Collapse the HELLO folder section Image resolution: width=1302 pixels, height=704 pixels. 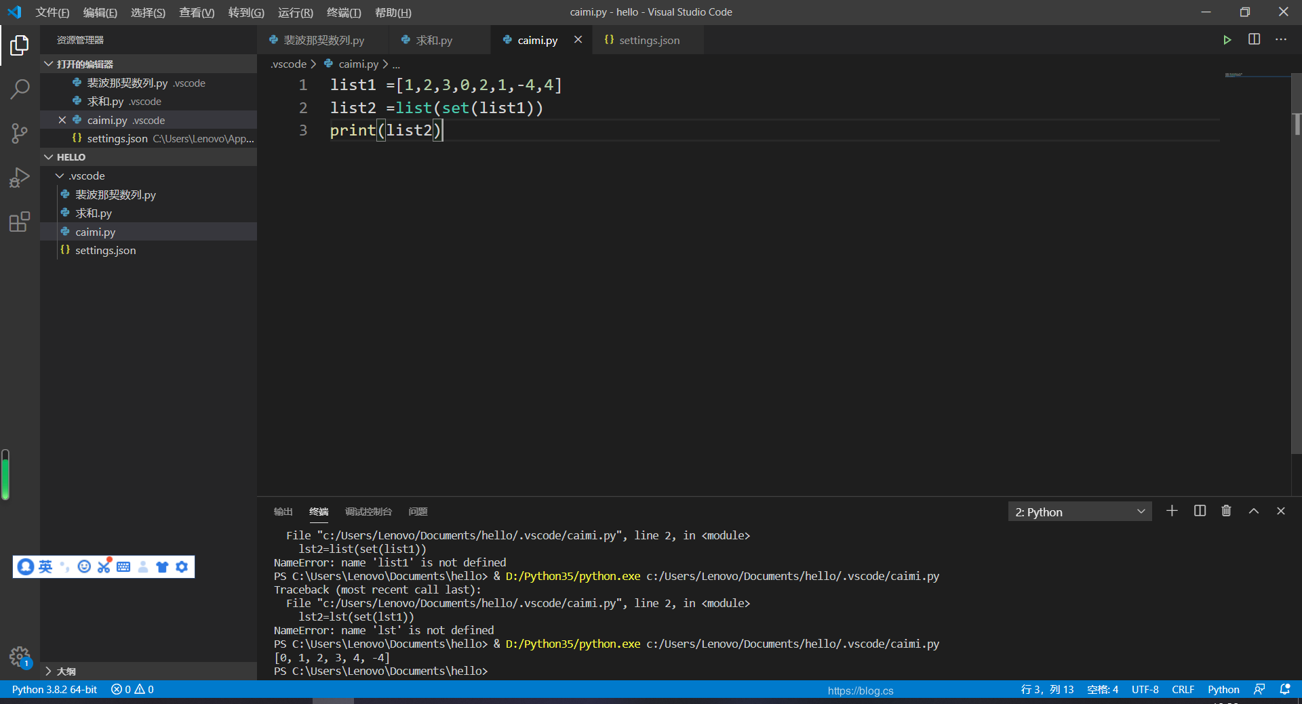pyautogui.click(x=48, y=157)
